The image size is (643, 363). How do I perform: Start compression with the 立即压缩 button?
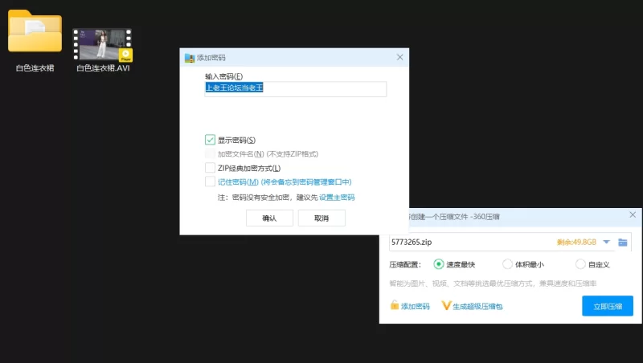pos(607,306)
